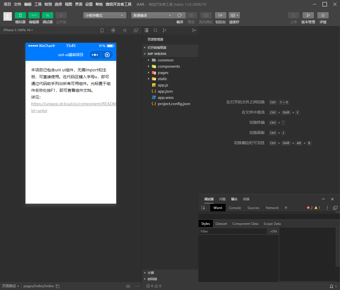Open 云开发 cloud development
This screenshot has height=290, width=340.
(61, 15)
